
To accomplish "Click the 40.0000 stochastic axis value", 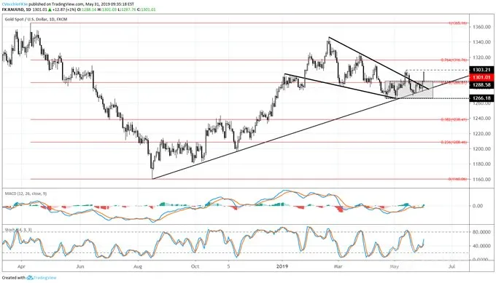I will pyautogui.click(x=481, y=246).
